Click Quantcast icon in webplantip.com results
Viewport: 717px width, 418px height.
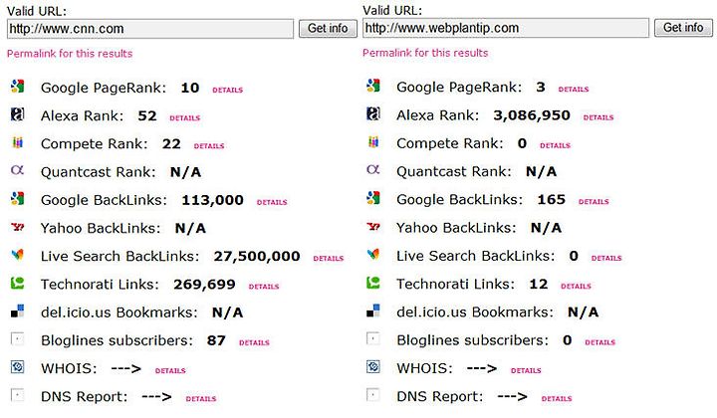coord(373,170)
